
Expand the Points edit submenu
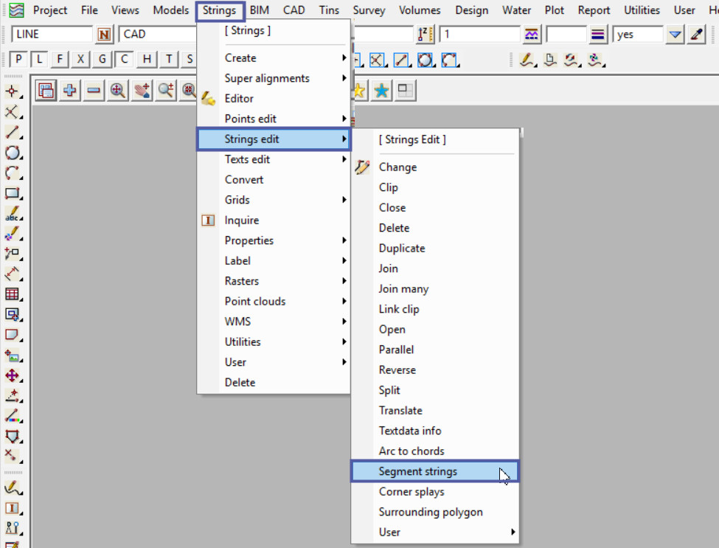[x=274, y=119]
